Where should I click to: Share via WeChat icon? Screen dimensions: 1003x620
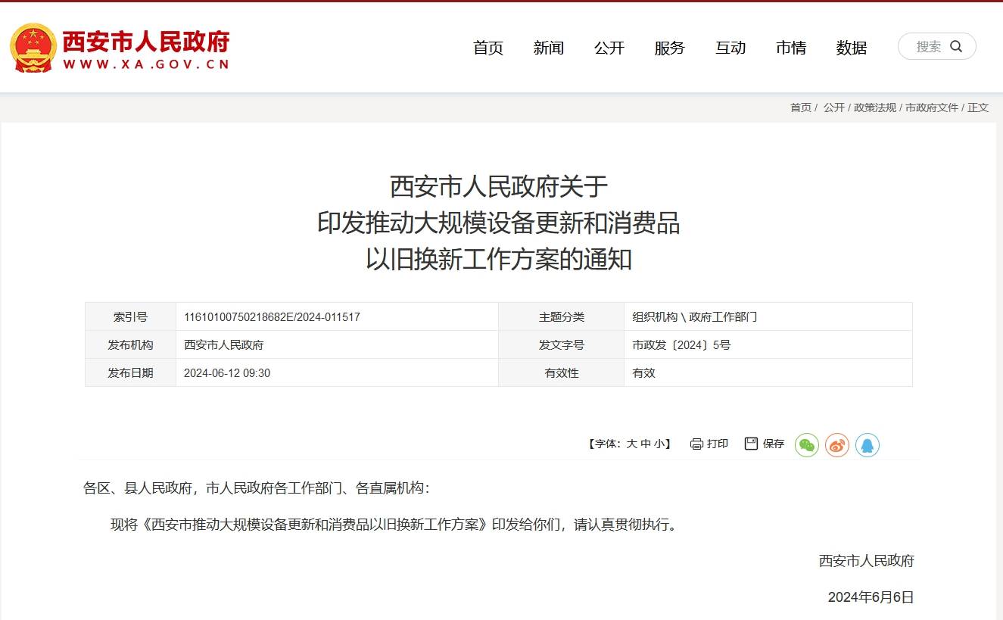(807, 445)
